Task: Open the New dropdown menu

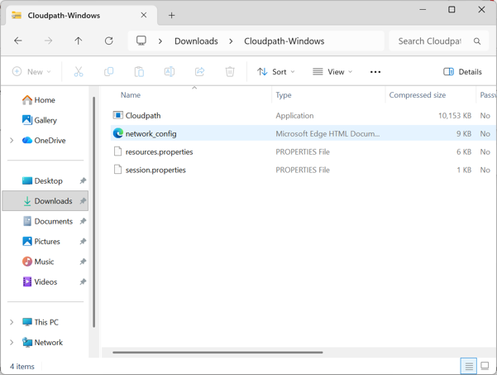Action: (31, 72)
